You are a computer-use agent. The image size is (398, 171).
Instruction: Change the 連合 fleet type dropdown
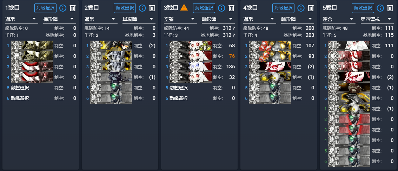[339, 19]
